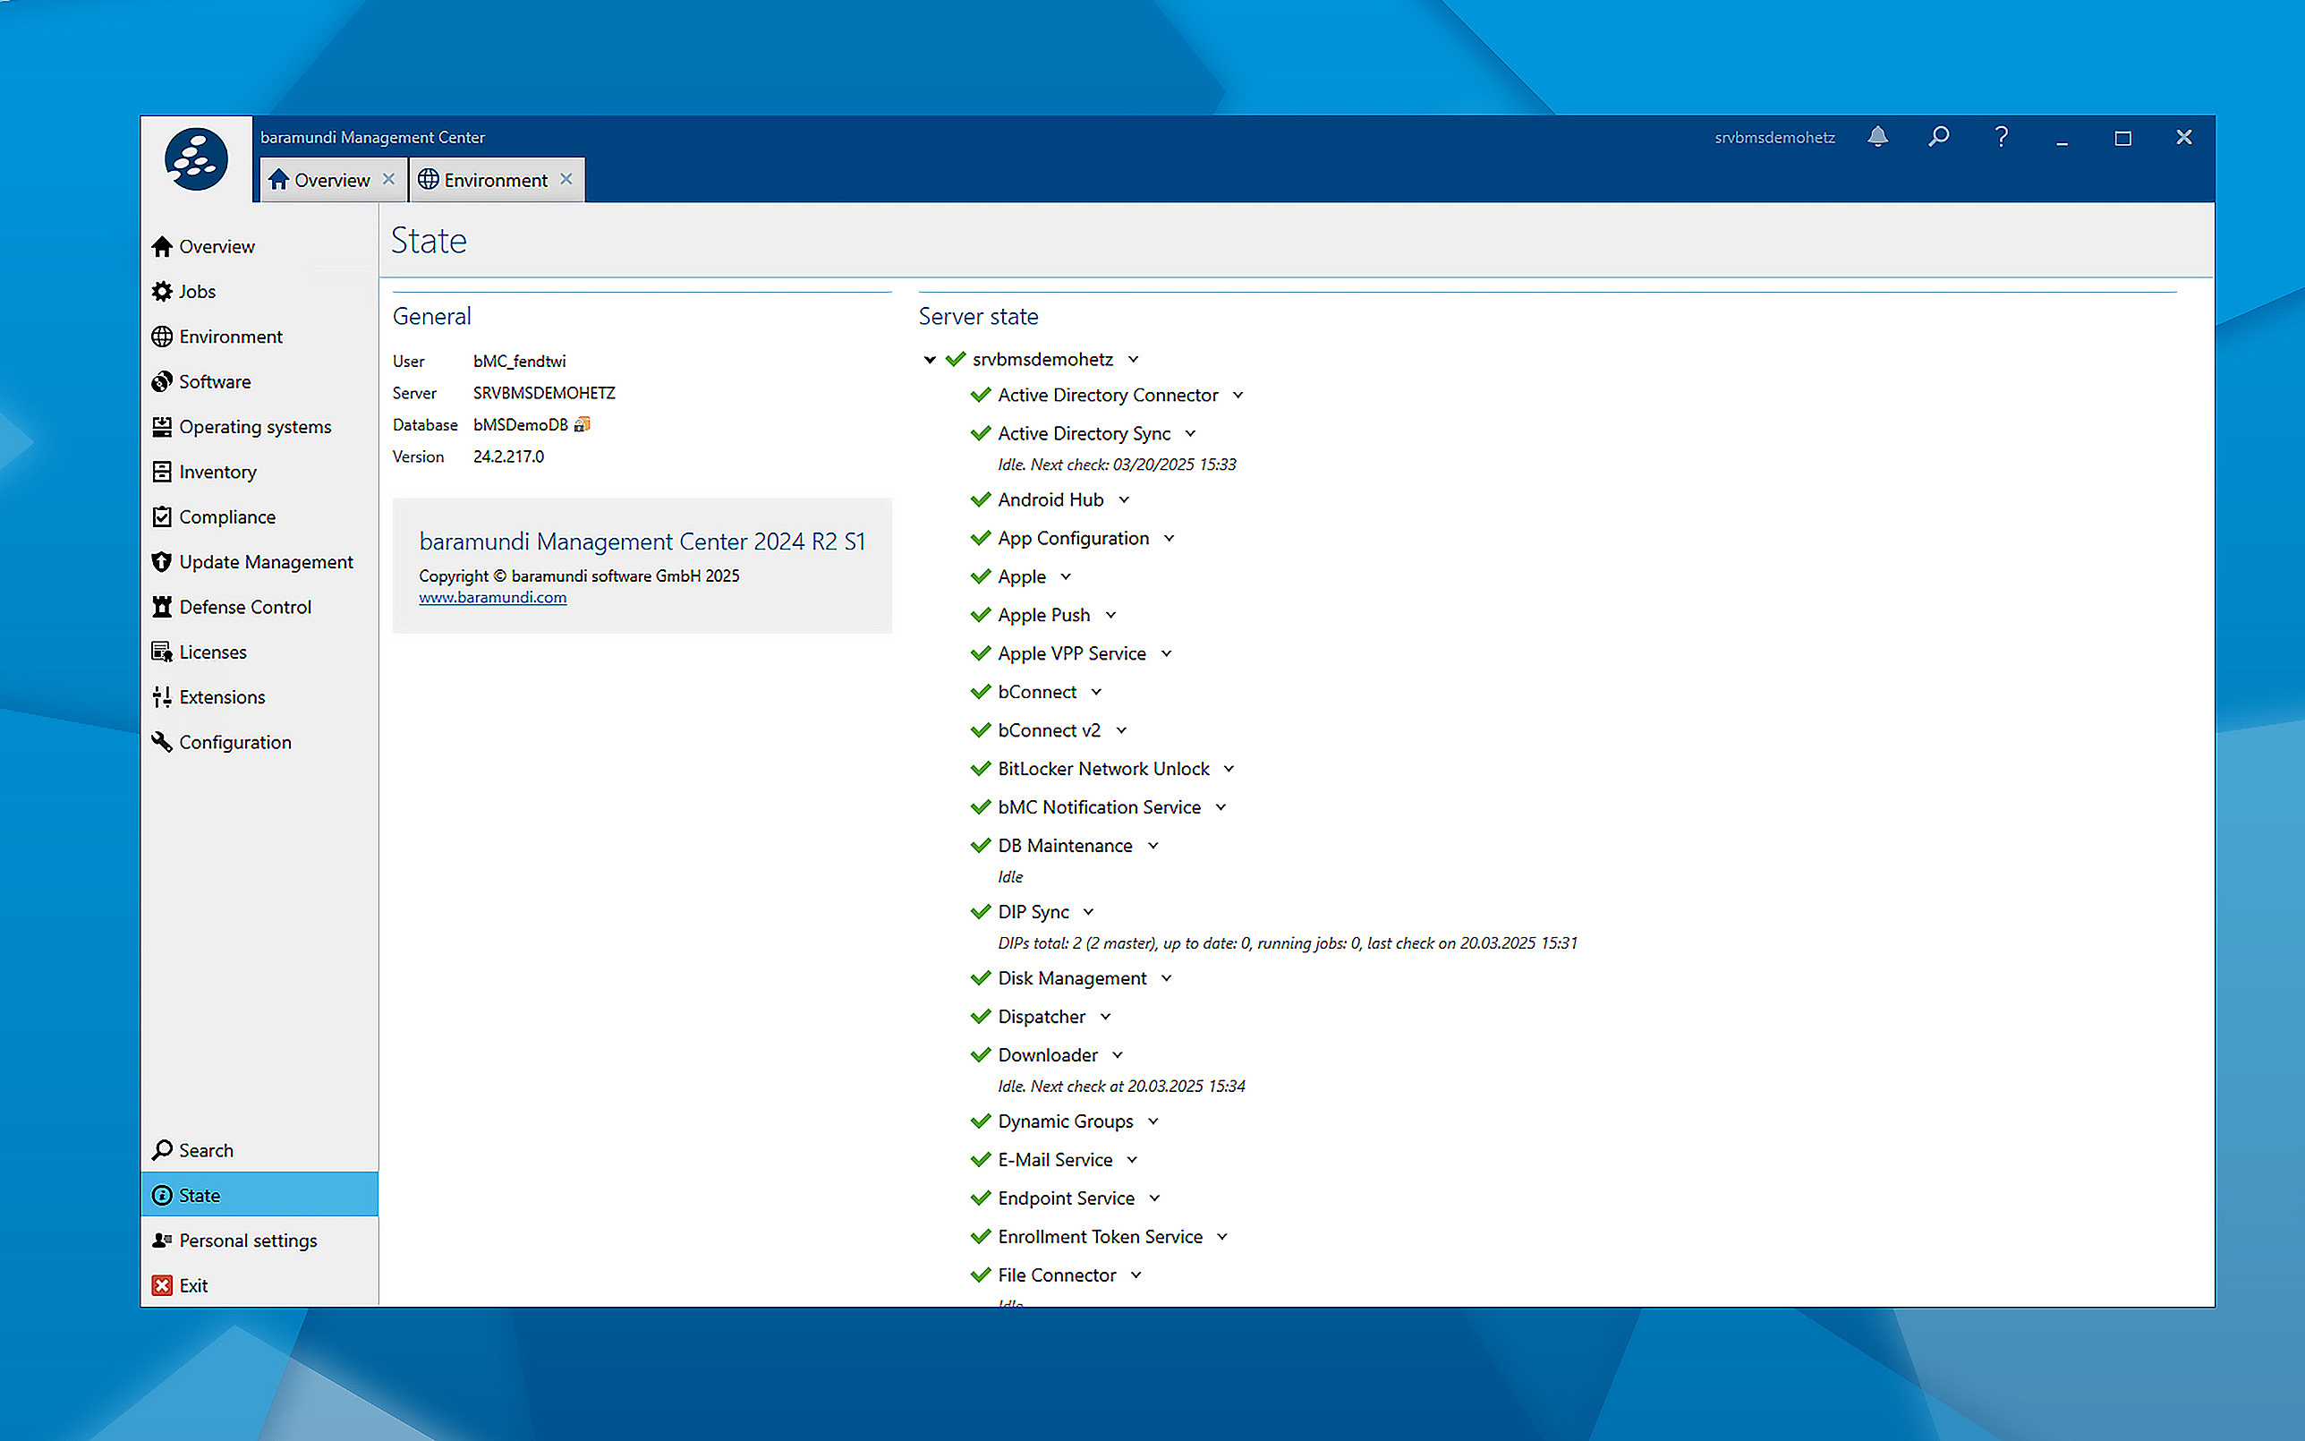Click the Configuration wrench icon
This screenshot has height=1441, width=2305.
point(162,741)
